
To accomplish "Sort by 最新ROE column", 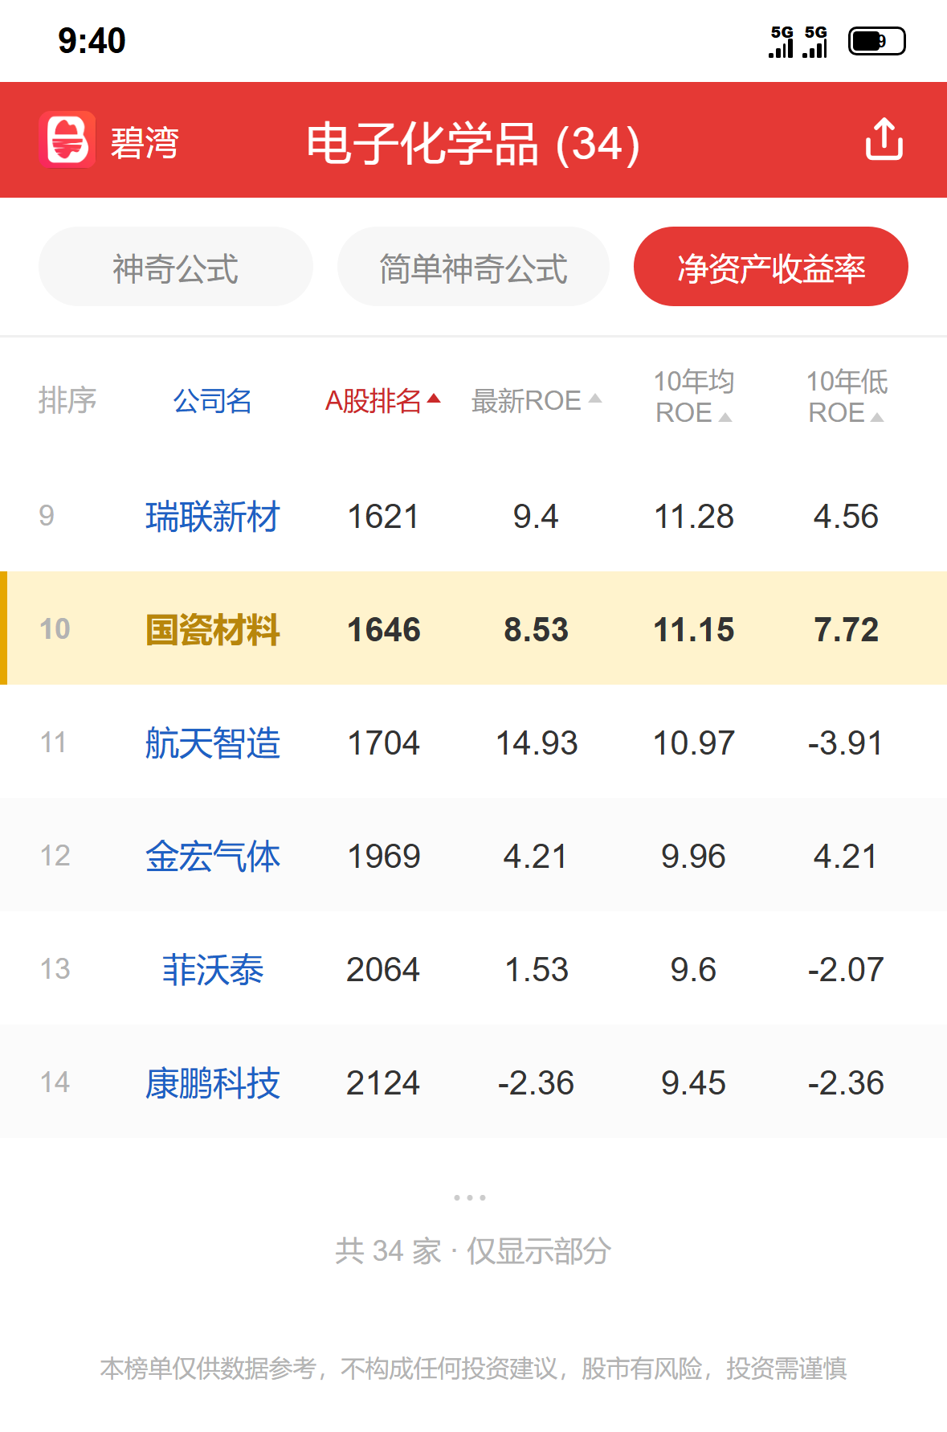I will (536, 400).
